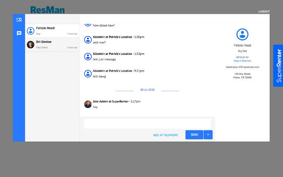The height and width of the screenshot is (177, 283).
Task: Click the message text input box
Action: 147,124
